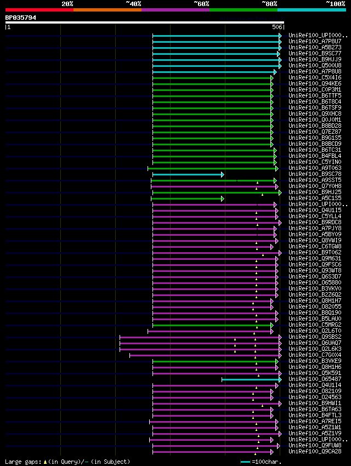Open hit UniRef100_A7REI5
The height and width of the screenshot is (466, 351).
315,421
